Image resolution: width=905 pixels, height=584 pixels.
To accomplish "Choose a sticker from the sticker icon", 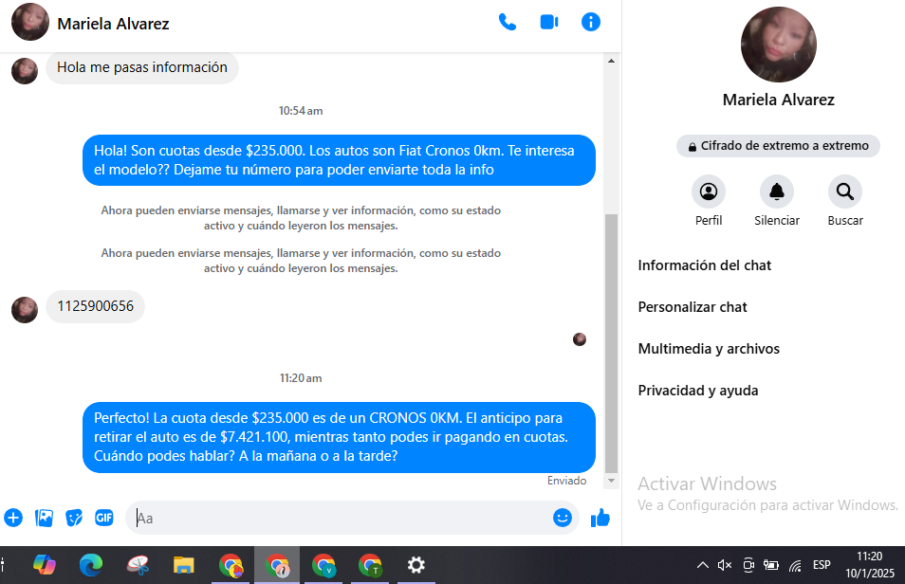I will pos(74,518).
